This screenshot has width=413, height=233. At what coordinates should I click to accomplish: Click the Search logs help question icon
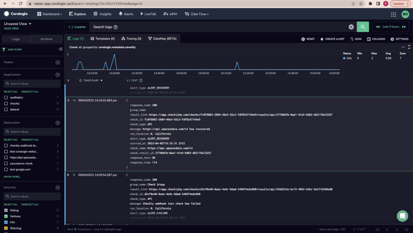[115, 27]
